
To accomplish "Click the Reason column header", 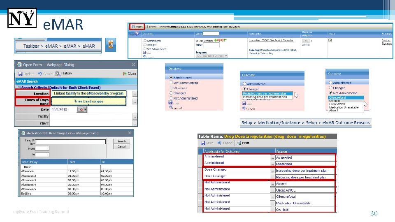I will [306, 152].
